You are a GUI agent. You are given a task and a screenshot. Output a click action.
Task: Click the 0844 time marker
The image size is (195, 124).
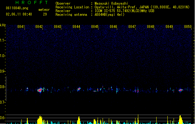coord(76,27)
